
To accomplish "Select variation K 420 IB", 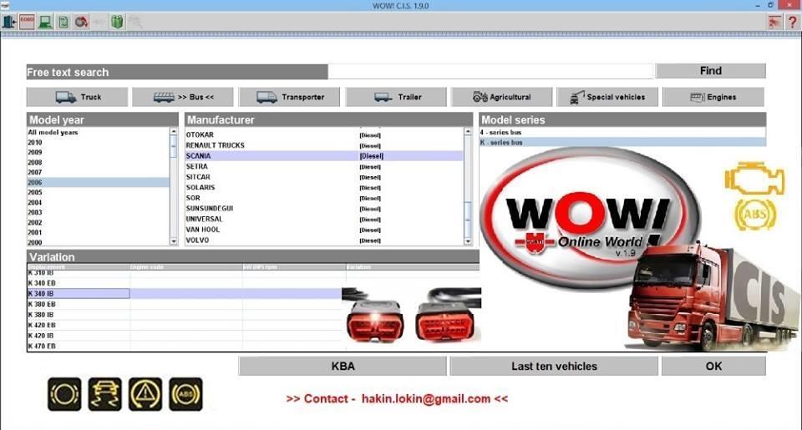I will [x=184, y=336].
